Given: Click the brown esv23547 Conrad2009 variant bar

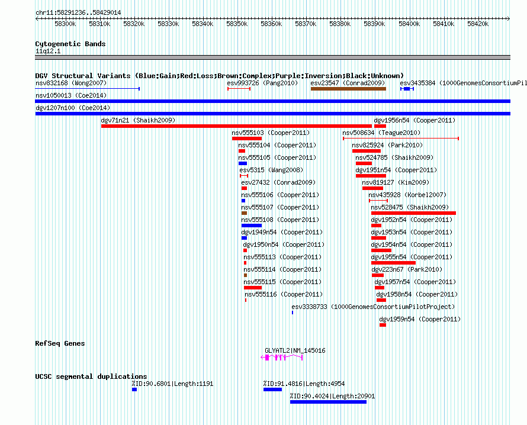Looking at the screenshot, I should [x=348, y=89].
